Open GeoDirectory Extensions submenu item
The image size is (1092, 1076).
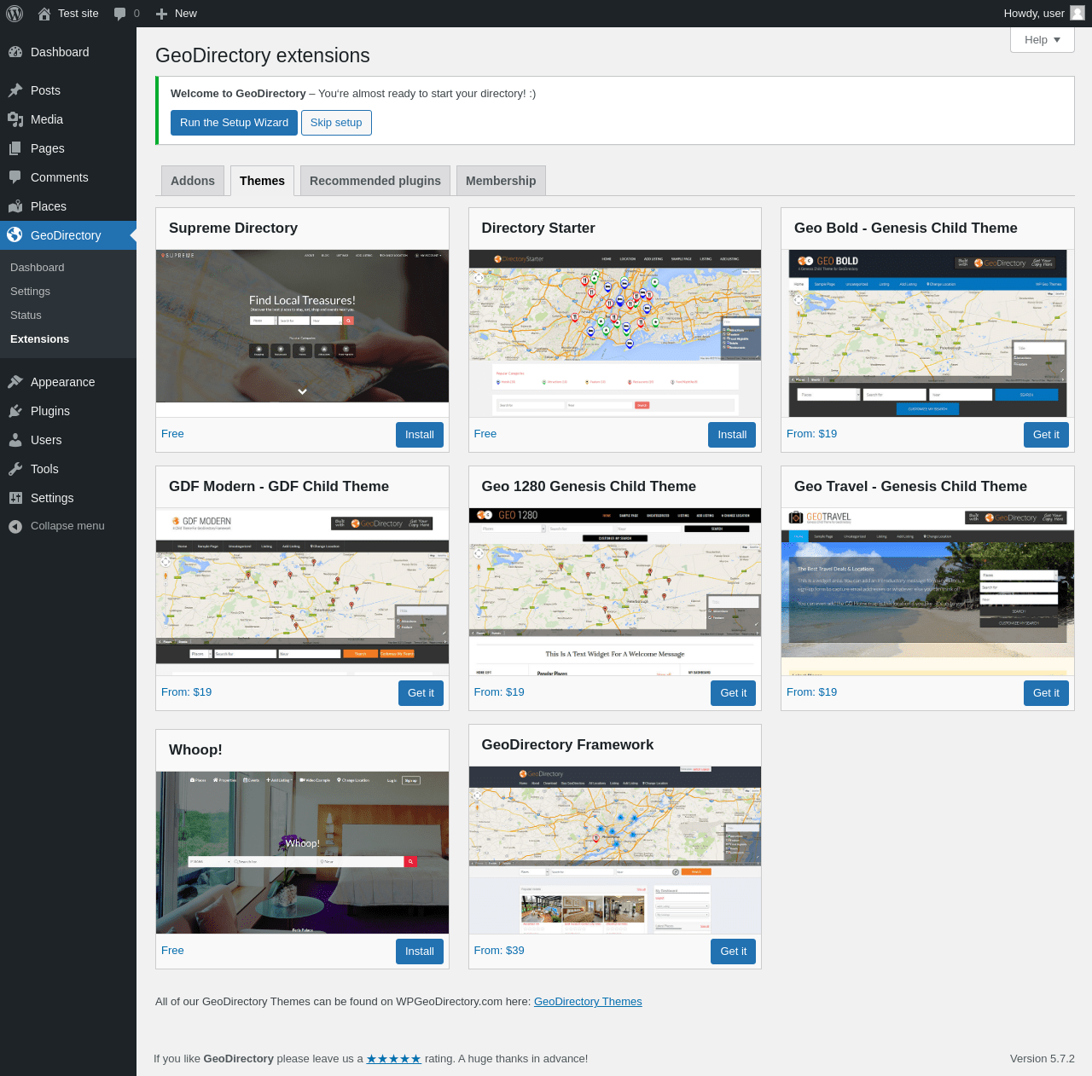pos(39,339)
